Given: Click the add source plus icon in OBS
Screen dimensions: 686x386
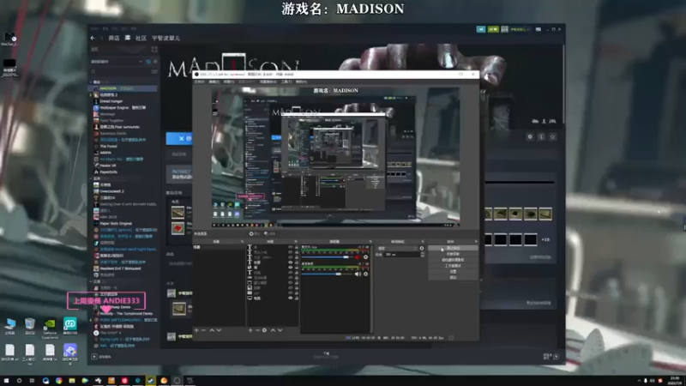Looking at the screenshot, I should [x=250, y=330].
